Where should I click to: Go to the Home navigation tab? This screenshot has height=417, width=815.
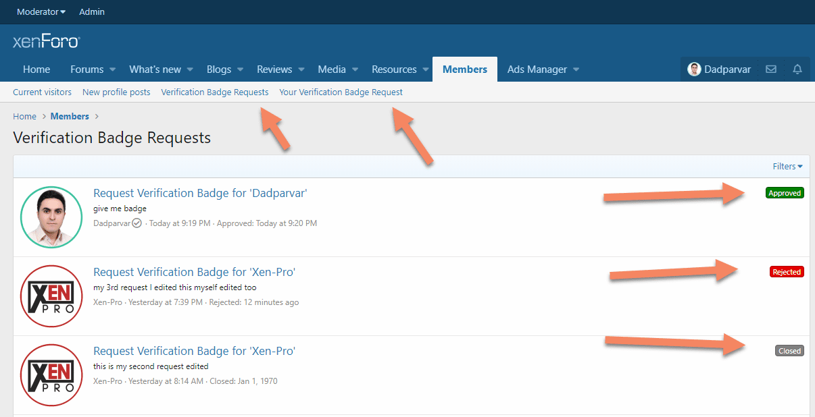(x=36, y=69)
